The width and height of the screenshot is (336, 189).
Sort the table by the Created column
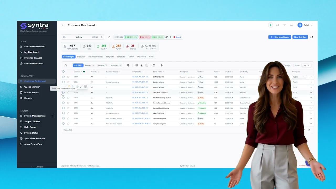(x=229, y=72)
